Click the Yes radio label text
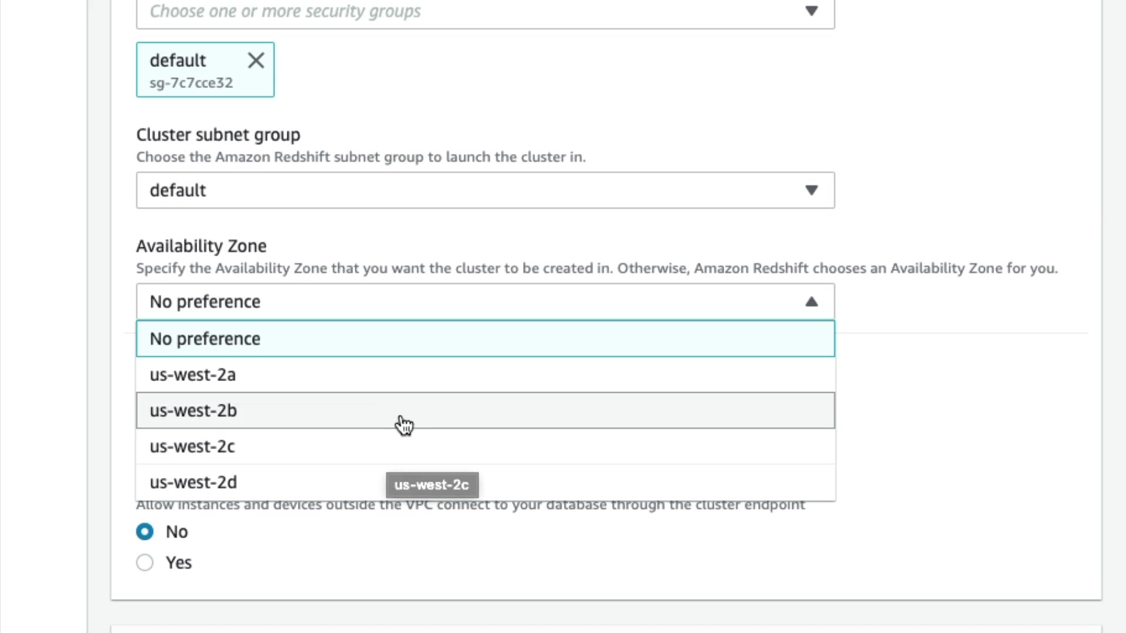Image resolution: width=1126 pixels, height=633 pixels. (179, 563)
